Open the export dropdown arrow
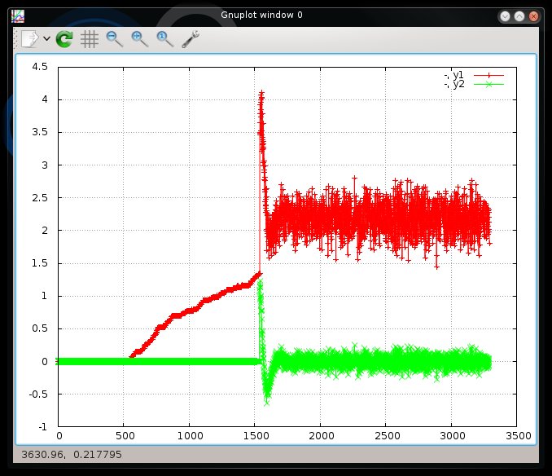Image resolution: width=552 pixels, height=476 pixels. pos(46,38)
